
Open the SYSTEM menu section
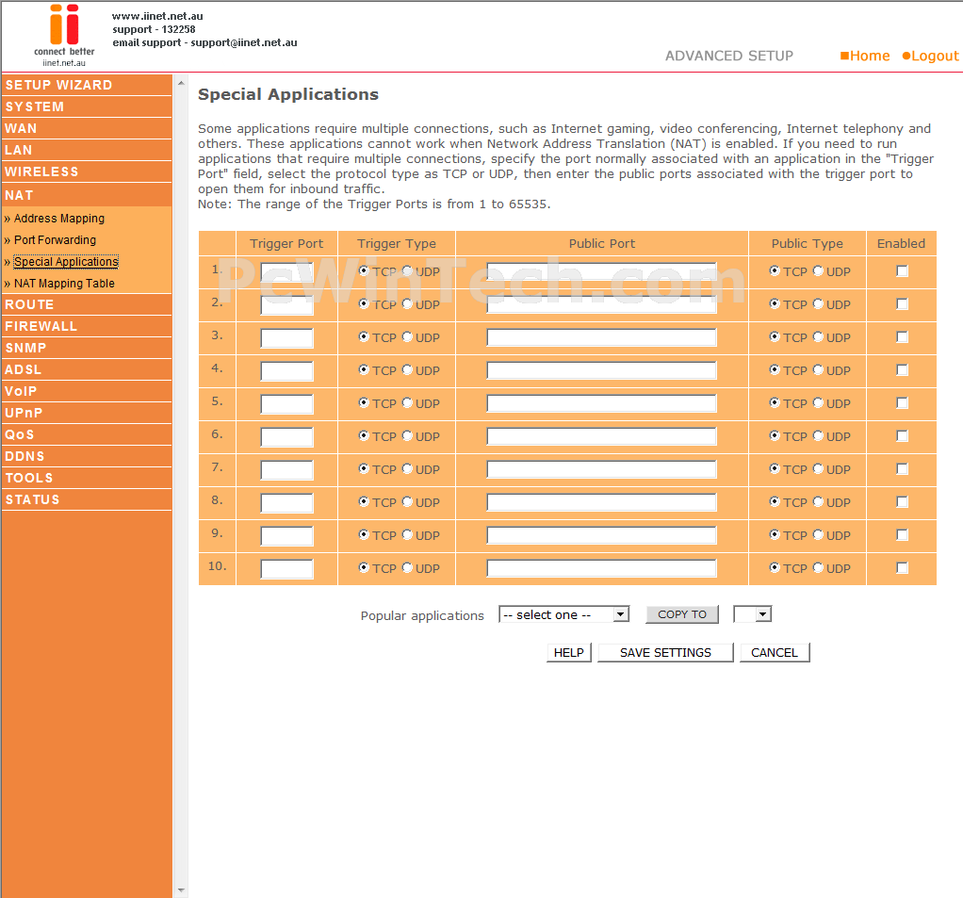87,106
